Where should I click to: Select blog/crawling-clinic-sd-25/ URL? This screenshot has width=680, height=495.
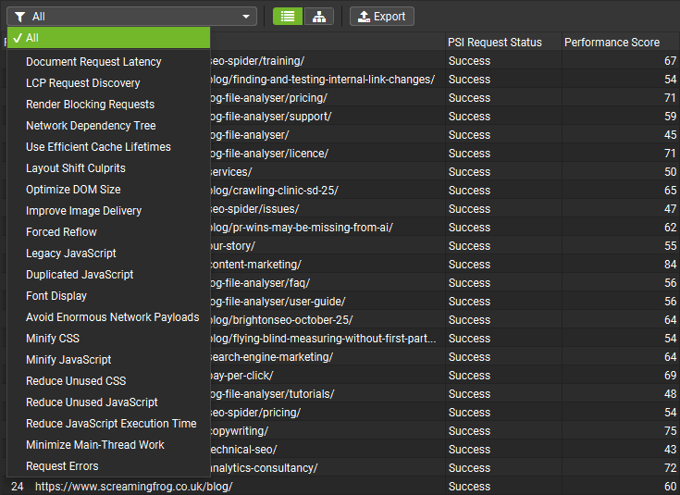pos(328,190)
